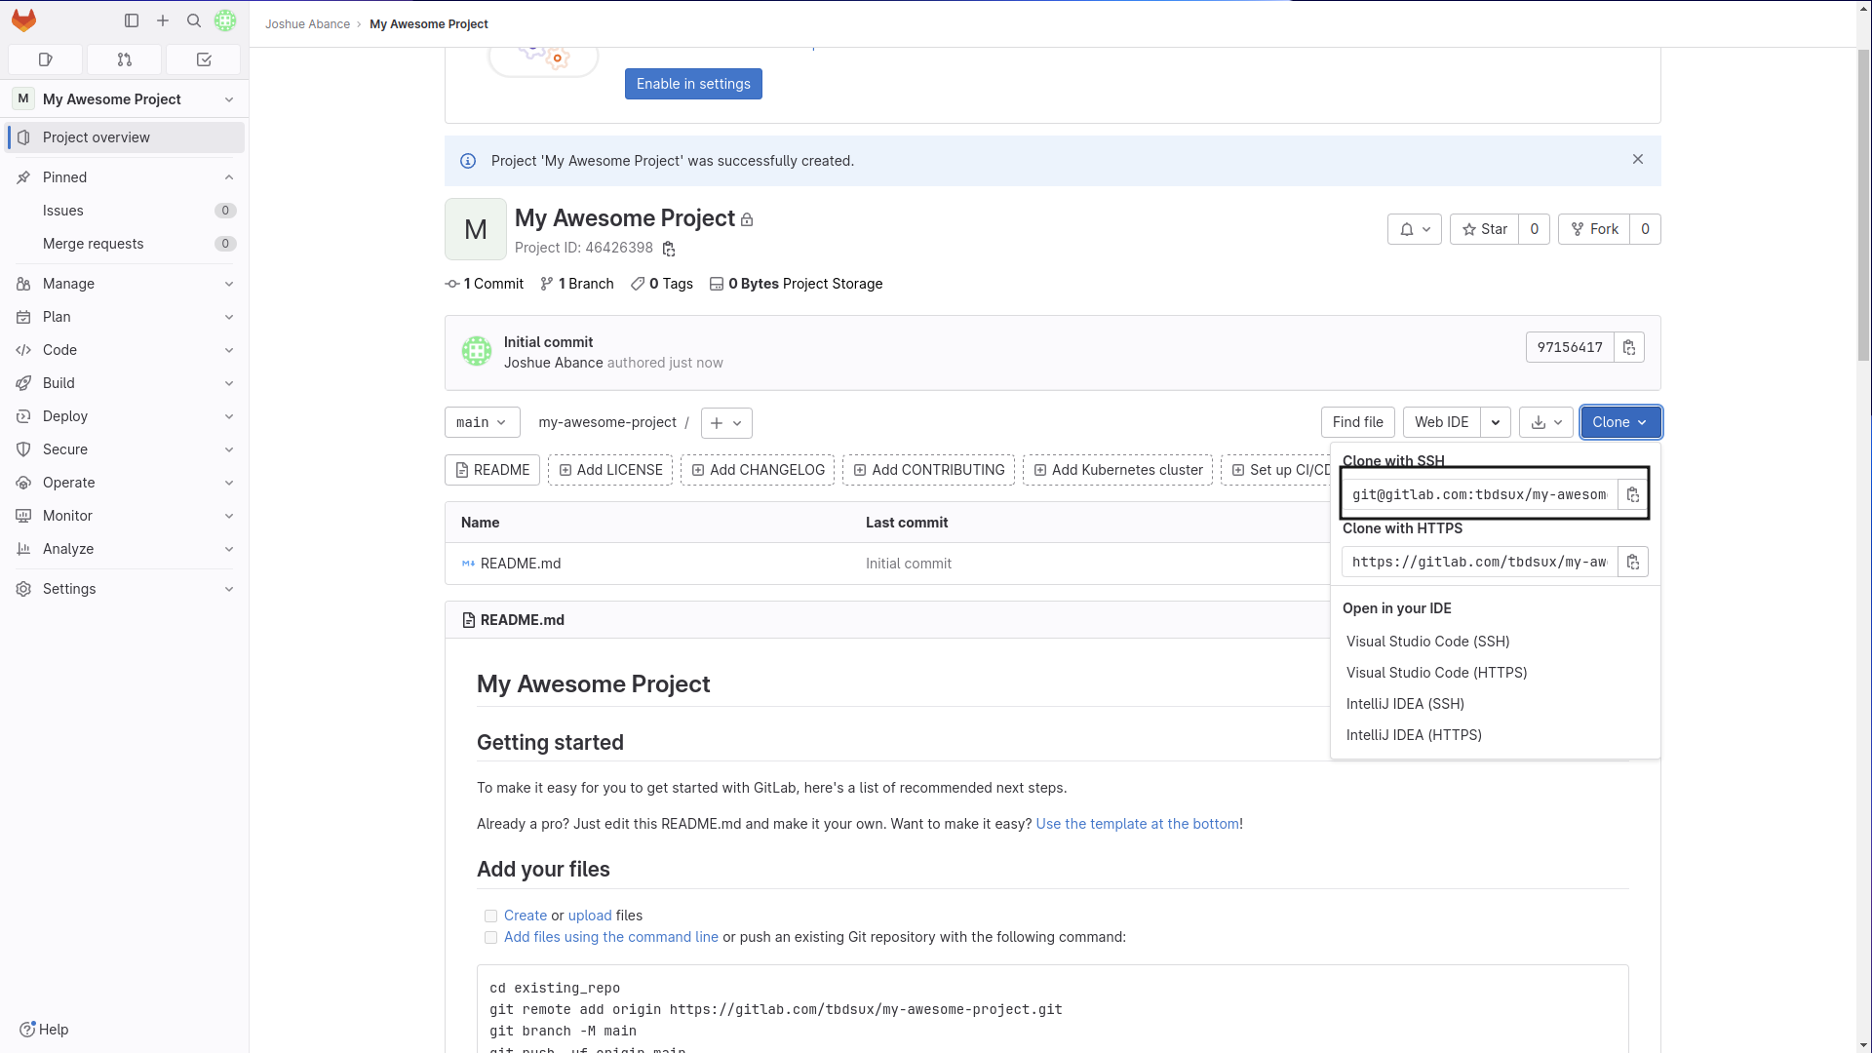The width and height of the screenshot is (1872, 1053).
Task: Expand the Plan section
Action: tap(125, 317)
